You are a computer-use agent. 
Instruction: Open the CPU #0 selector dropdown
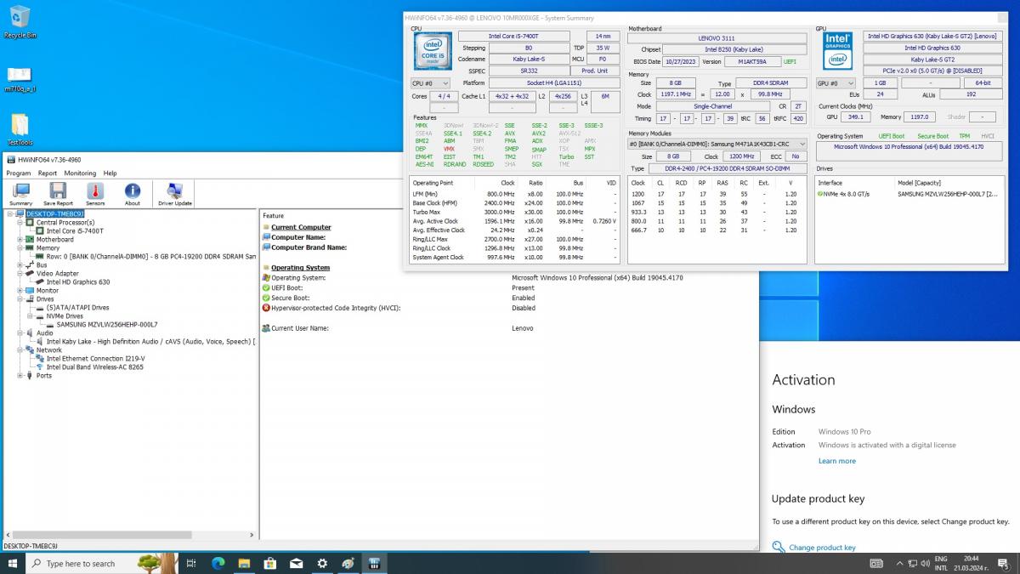coord(430,83)
